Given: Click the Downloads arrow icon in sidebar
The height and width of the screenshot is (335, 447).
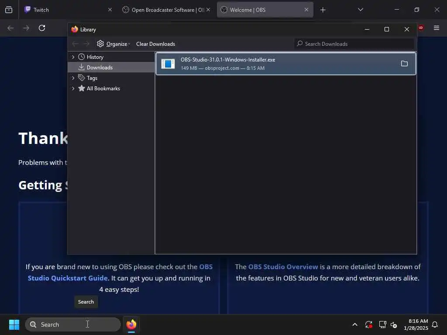Looking at the screenshot, I should [x=81, y=67].
